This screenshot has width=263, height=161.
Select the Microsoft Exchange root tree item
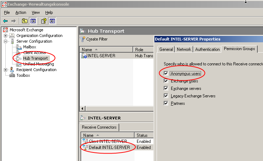(x=26, y=30)
